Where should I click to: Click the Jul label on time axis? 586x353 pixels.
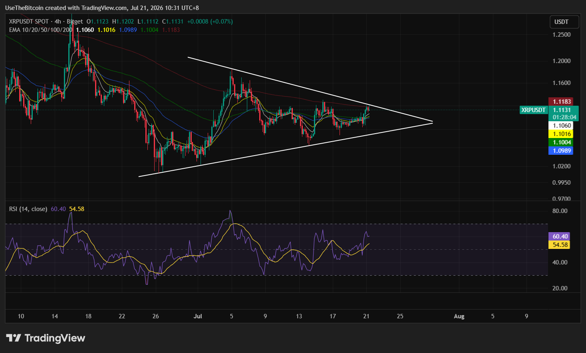(198, 316)
